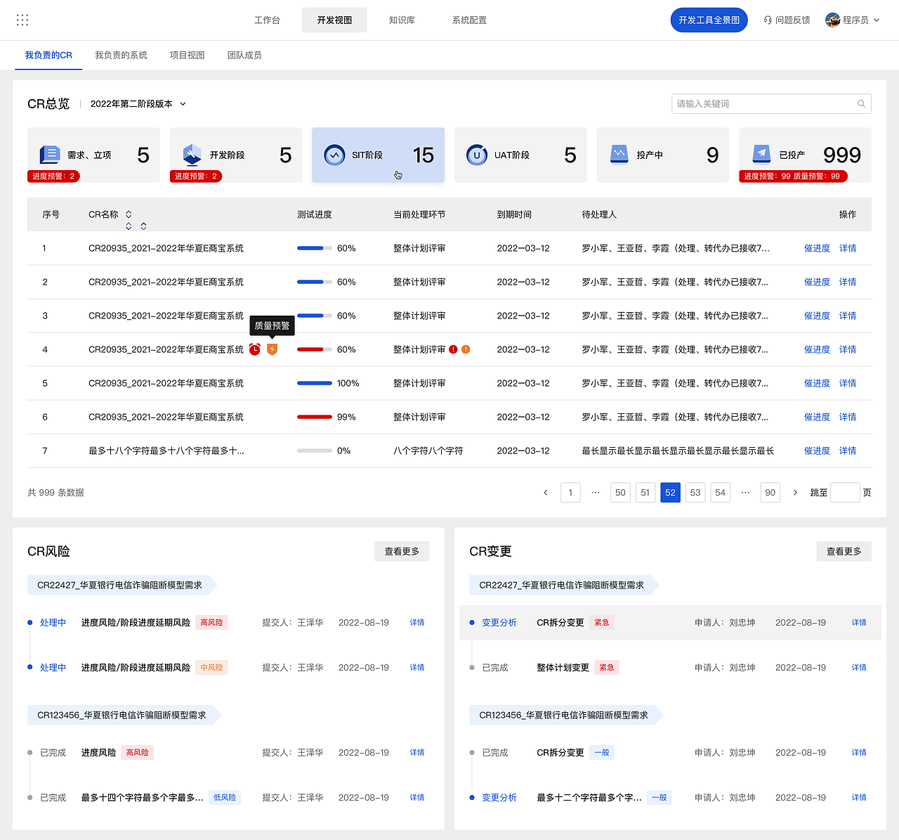Open the app grid launcher icon
This screenshot has width=899, height=840.
click(22, 20)
